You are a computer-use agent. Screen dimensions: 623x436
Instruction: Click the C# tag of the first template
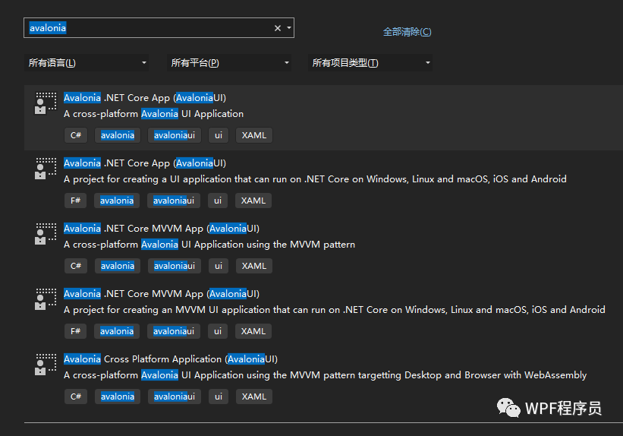point(75,135)
